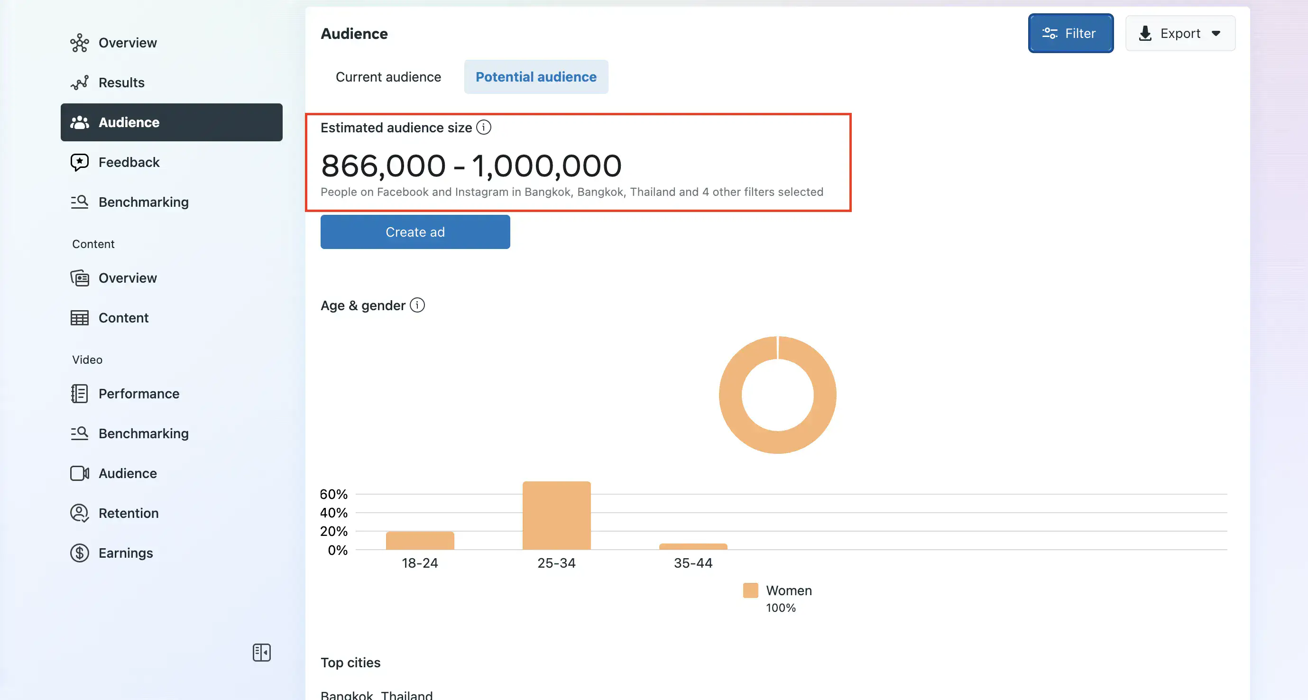Switch to the Potential audience tab
Viewport: 1308px width, 700px height.
[x=536, y=77]
